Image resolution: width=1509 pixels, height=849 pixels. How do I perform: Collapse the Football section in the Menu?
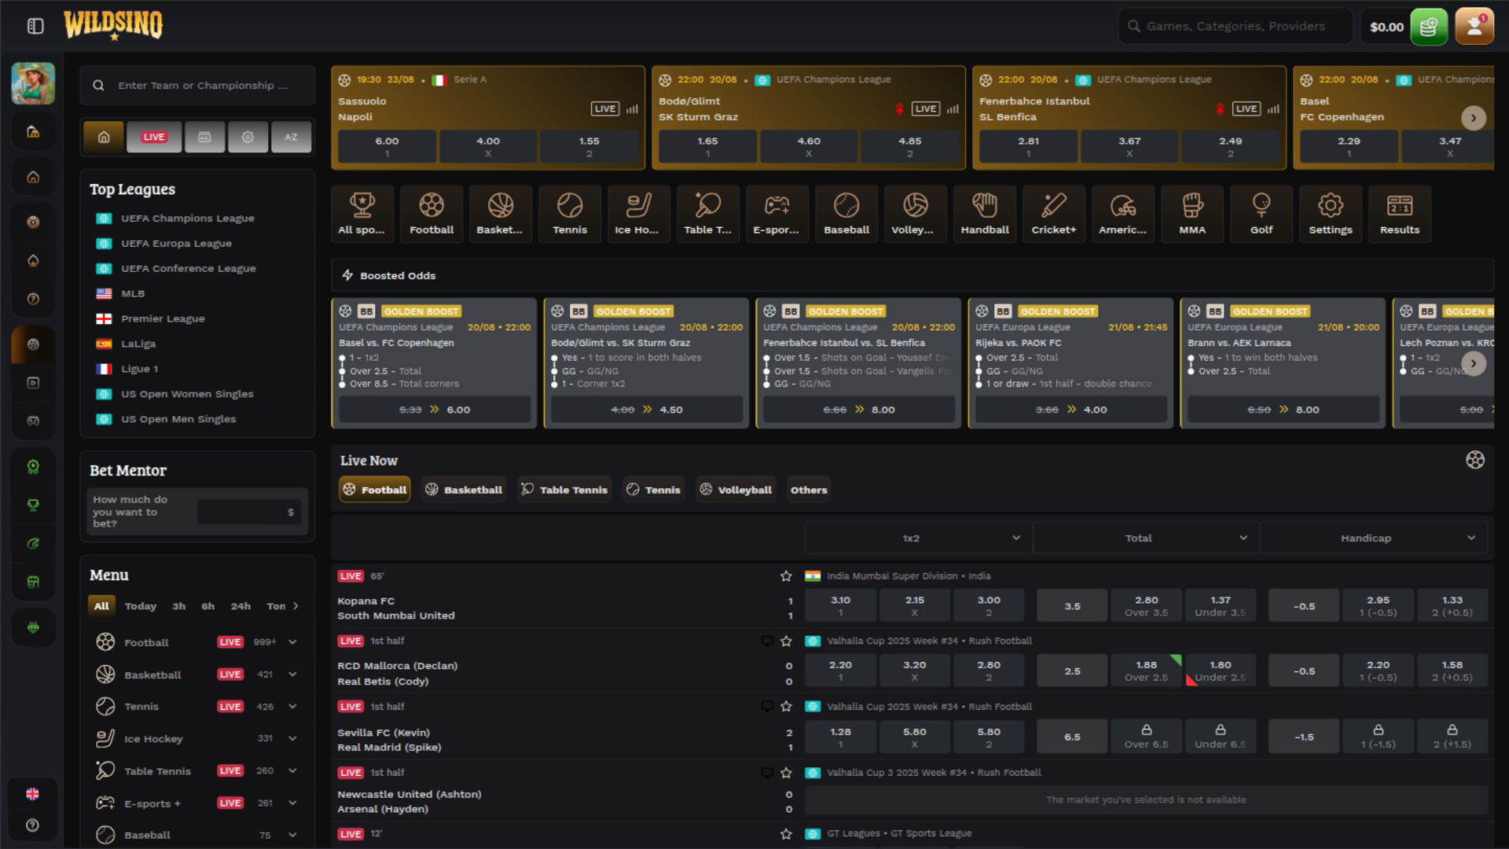pyautogui.click(x=292, y=641)
